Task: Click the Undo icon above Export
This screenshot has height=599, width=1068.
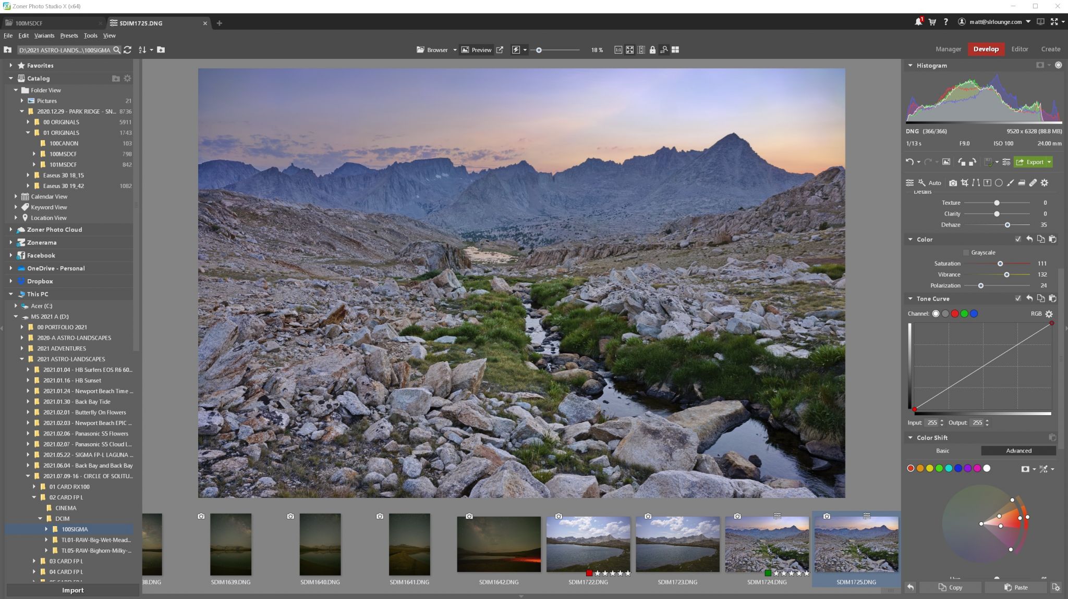Action: tap(911, 161)
